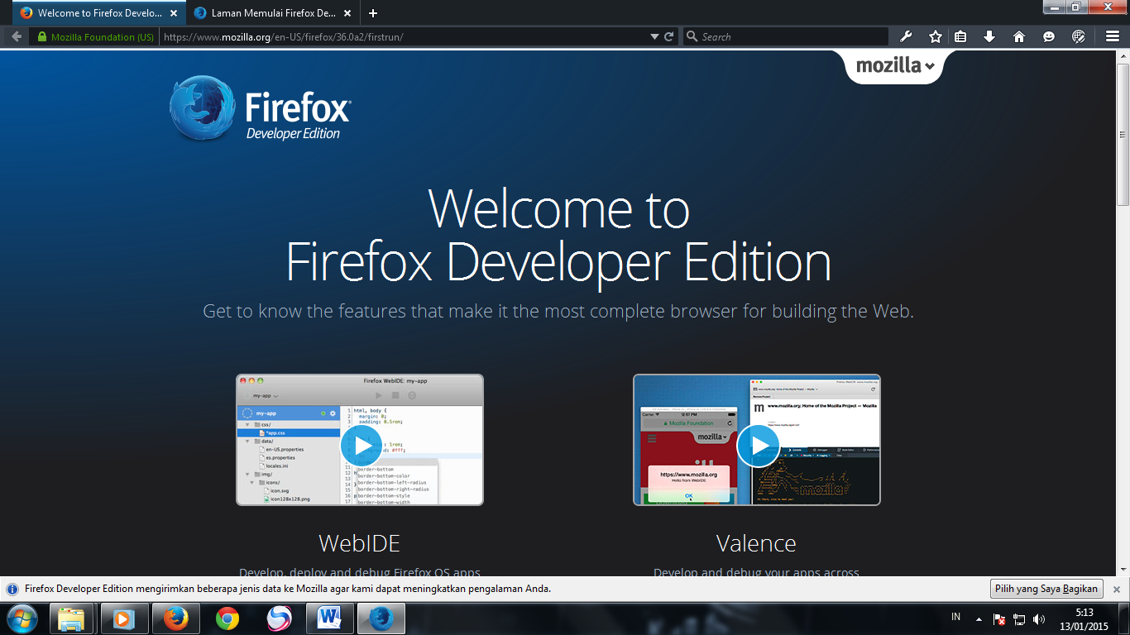Play the WebIDE video
The image size is (1130, 635).
(x=362, y=446)
